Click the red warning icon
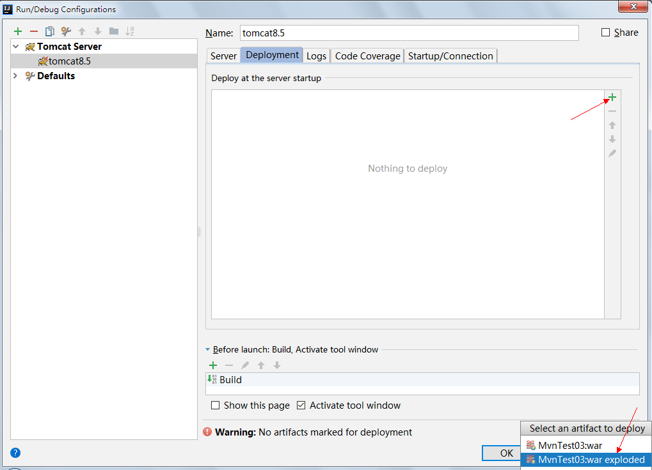This screenshot has height=470, width=652. click(x=207, y=432)
